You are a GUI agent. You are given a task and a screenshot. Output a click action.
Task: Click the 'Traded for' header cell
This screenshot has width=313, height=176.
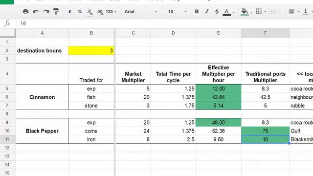91,74
